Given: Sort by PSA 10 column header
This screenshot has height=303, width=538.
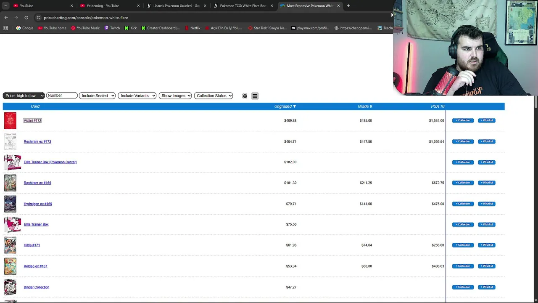Looking at the screenshot, I should pyautogui.click(x=438, y=106).
